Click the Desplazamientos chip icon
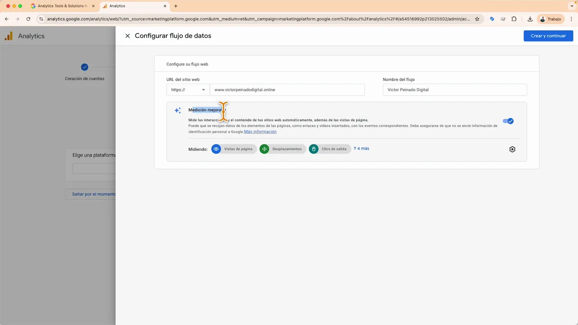 pyautogui.click(x=264, y=149)
